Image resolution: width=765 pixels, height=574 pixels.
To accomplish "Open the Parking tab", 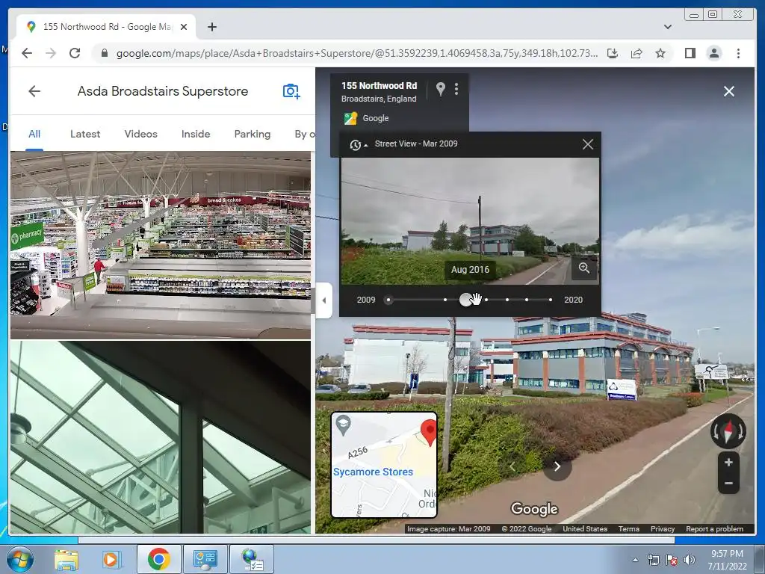I will pos(253,134).
